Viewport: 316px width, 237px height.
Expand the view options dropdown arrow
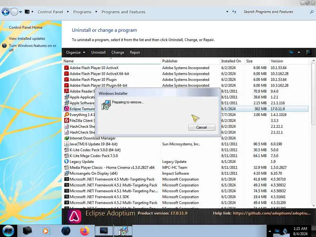point(299,52)
